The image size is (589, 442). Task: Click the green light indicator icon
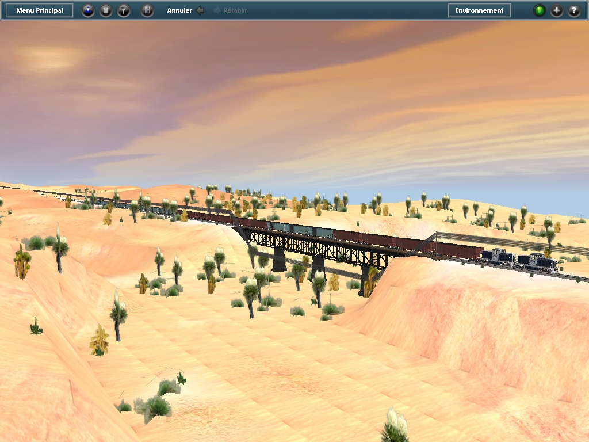pos(540,10)
